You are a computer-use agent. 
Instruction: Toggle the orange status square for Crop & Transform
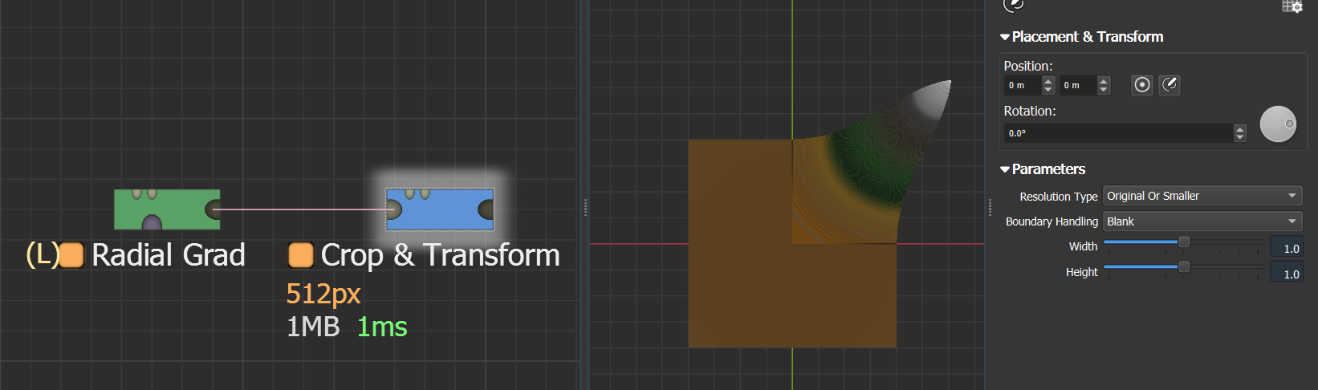(301, 255)
